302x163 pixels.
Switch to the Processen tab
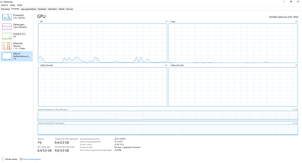pyautogui.click(x=5, y=9)
